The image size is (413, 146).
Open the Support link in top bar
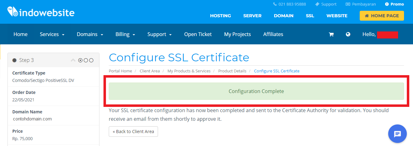point(326,4)
